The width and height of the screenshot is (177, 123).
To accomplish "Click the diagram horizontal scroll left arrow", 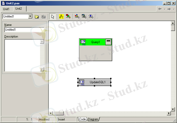I will tap(50, 113).
